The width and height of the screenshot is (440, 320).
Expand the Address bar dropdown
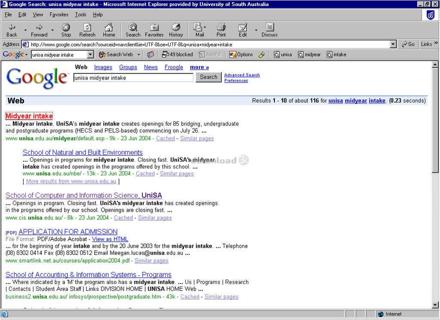(x=394, y=44)
